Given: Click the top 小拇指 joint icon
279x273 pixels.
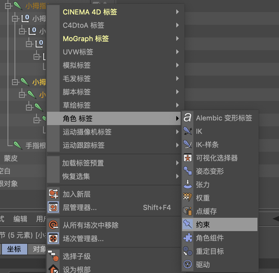Looking at the screenshot, I should [x=18, y=5].
